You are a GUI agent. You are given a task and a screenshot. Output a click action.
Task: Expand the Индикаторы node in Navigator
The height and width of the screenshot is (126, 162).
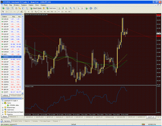3,108
